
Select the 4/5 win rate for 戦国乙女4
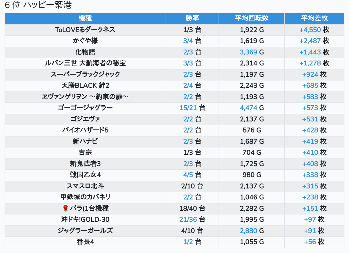pos(188,175)
